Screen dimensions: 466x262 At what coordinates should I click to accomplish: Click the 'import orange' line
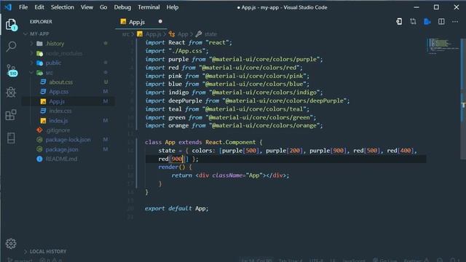(x=234, y=126)
